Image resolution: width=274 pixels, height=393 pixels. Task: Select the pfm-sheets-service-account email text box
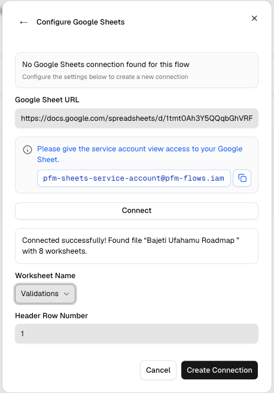tap(134, 178)
